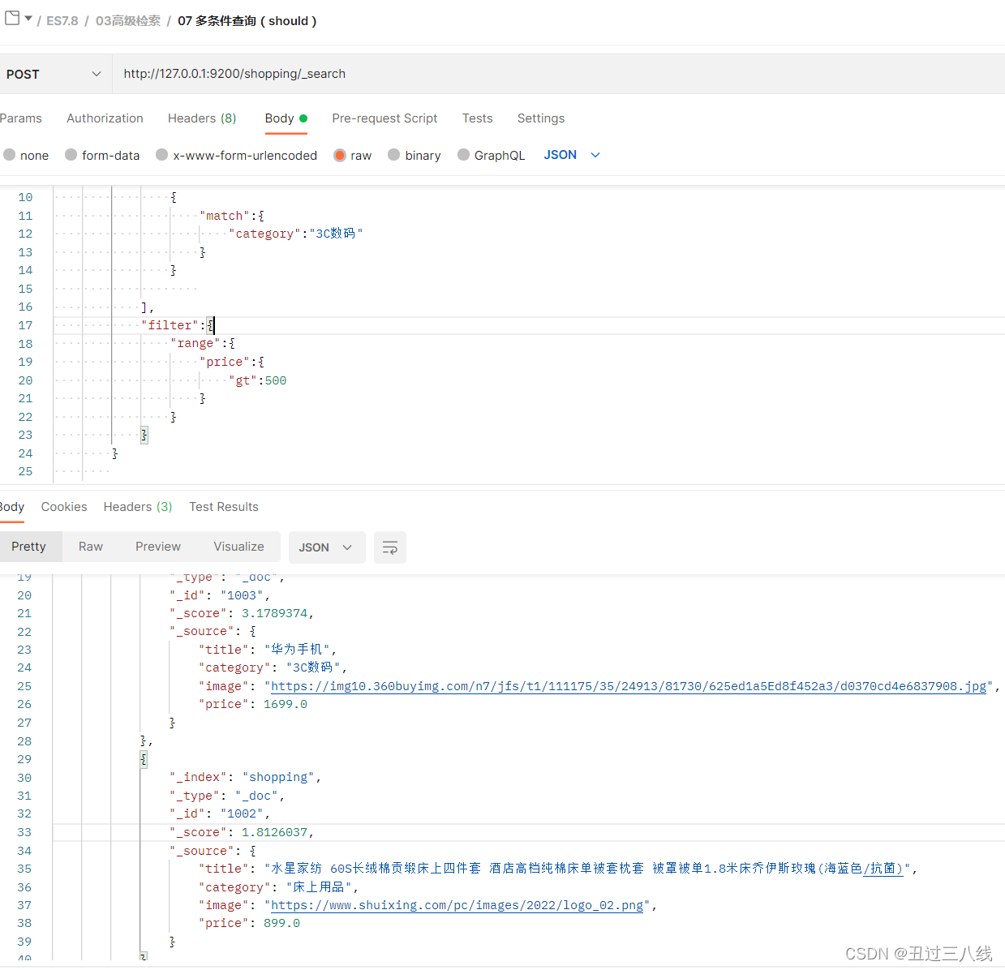Open the 360buyimg image URL link
This screenshot has height=970, width=1005.
point(629,686)
